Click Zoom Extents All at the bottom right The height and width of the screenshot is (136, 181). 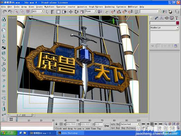click(178, 124)
